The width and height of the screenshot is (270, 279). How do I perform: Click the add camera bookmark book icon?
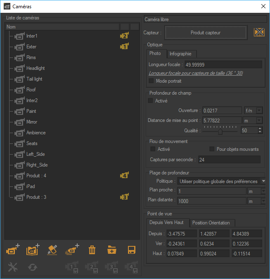(x=32, y=250)
